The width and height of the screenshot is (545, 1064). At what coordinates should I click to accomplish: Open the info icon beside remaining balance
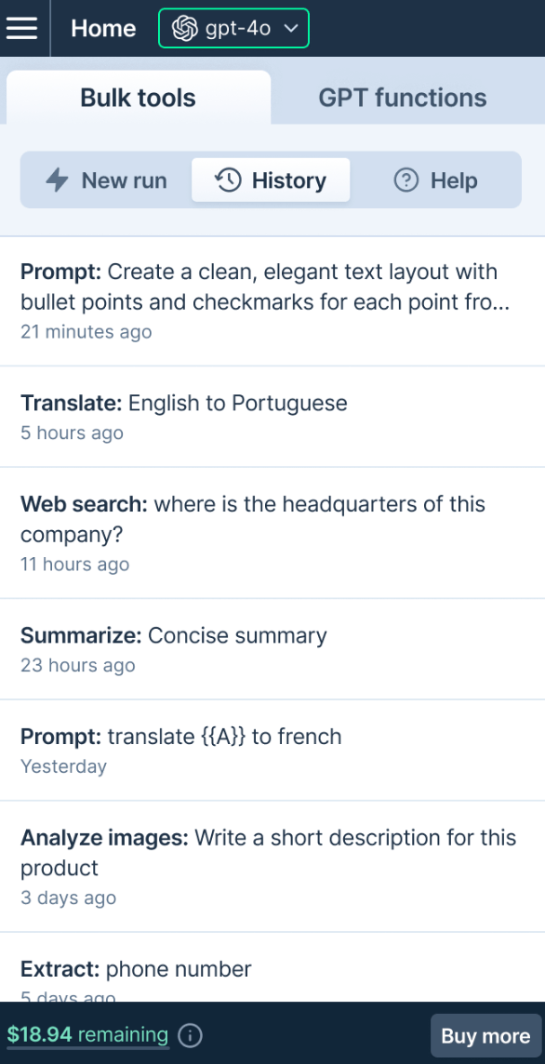pyautogui.click(x=191, y=1035)
